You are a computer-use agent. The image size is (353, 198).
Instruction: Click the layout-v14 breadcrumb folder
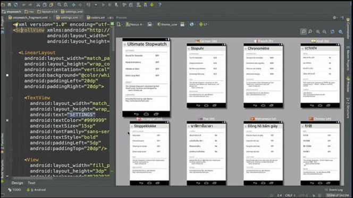pos(47,12)
